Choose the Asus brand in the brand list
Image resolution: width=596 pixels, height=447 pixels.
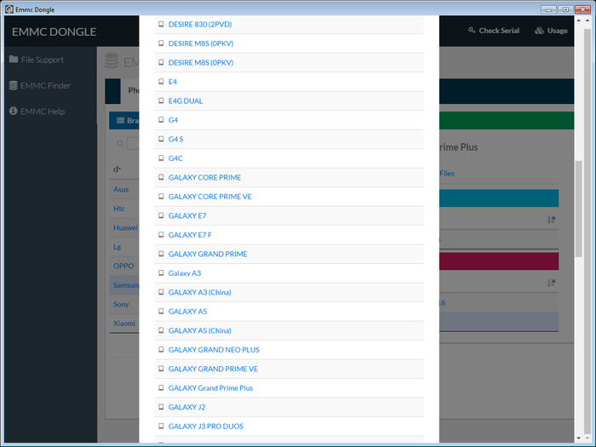click(121, 189)
